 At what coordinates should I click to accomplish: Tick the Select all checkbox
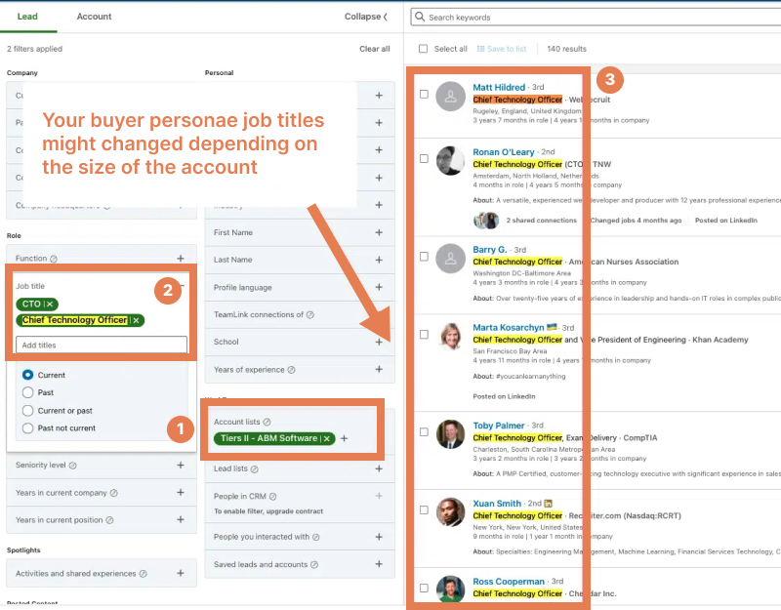coord(424,49)
